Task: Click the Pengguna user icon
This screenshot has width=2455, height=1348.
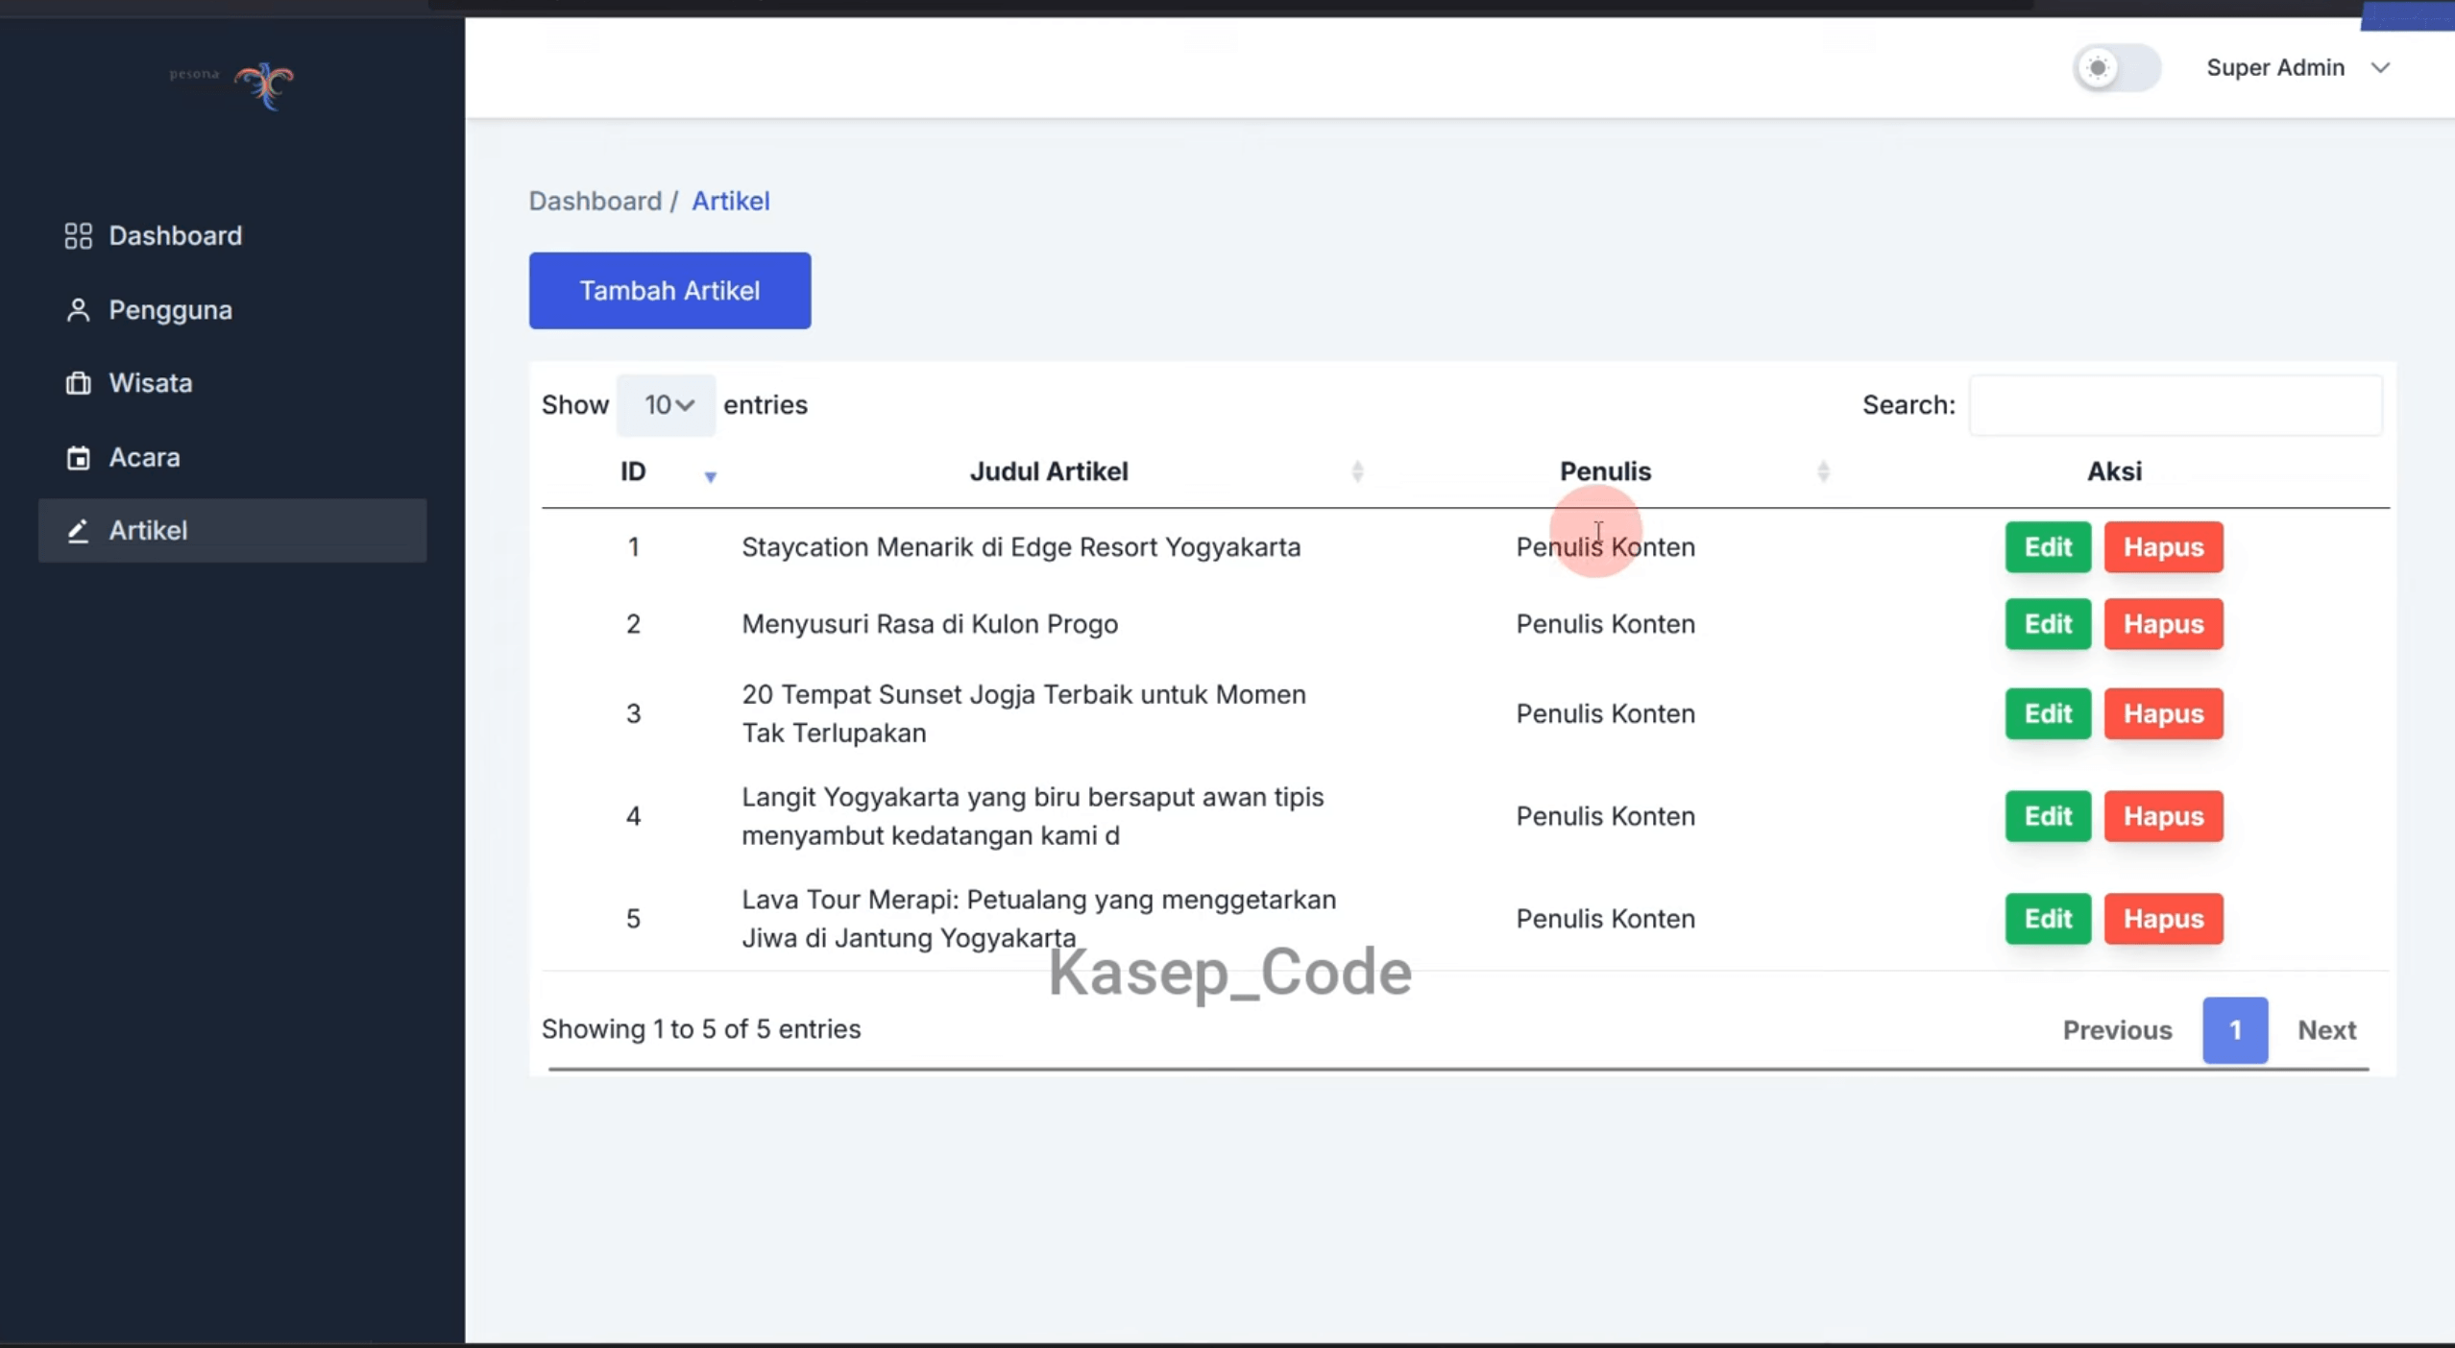Action: (x=78, y=310)
